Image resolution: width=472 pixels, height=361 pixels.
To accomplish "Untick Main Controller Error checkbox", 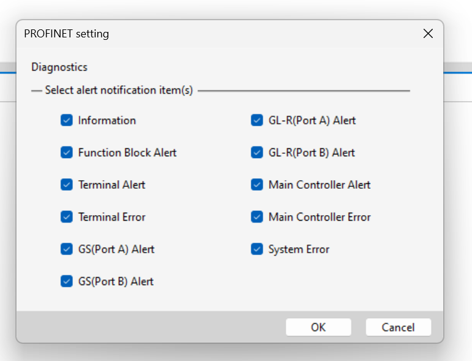I will [257, 217].
